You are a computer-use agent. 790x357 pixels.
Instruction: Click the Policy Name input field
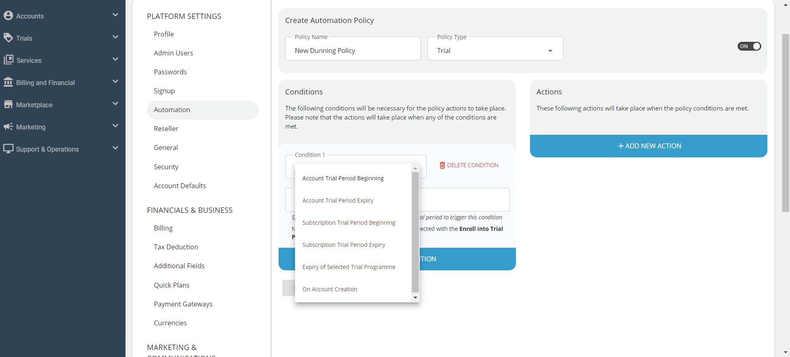[353, 49]
